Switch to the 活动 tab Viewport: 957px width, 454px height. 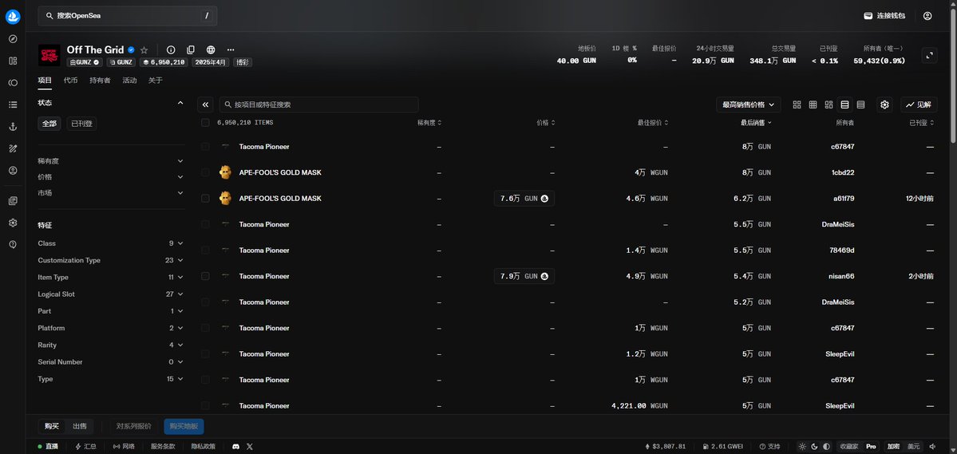tap(129, 81)
